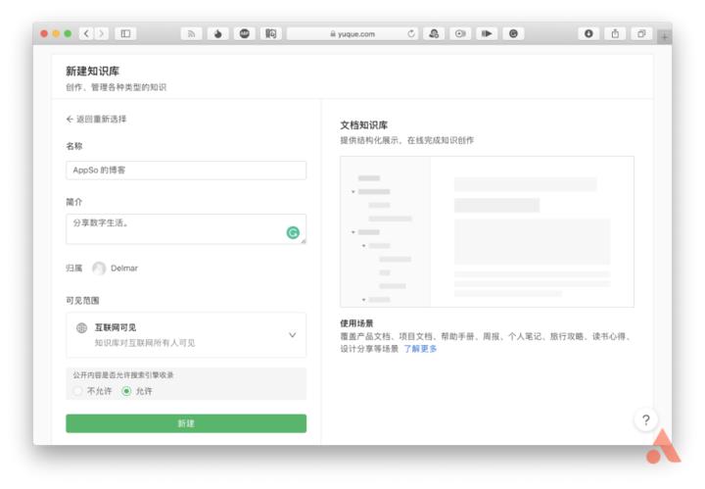Click the 简介 description text area
The width and height of the screenshot is (705, 489).
186,229
